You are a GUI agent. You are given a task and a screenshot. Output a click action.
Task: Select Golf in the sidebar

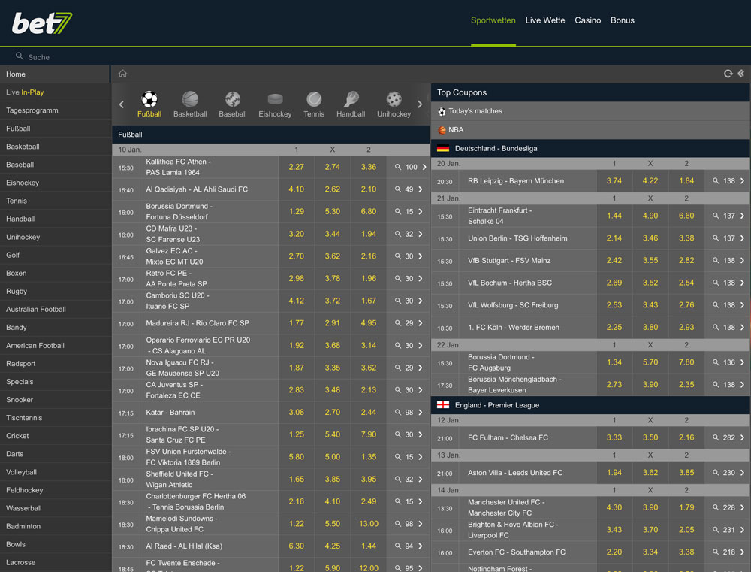55,255
